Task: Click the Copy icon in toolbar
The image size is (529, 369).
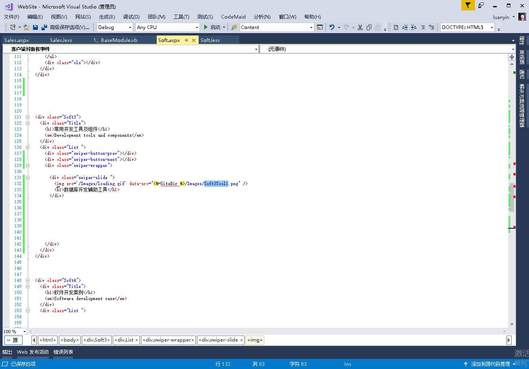Action: 369,27
